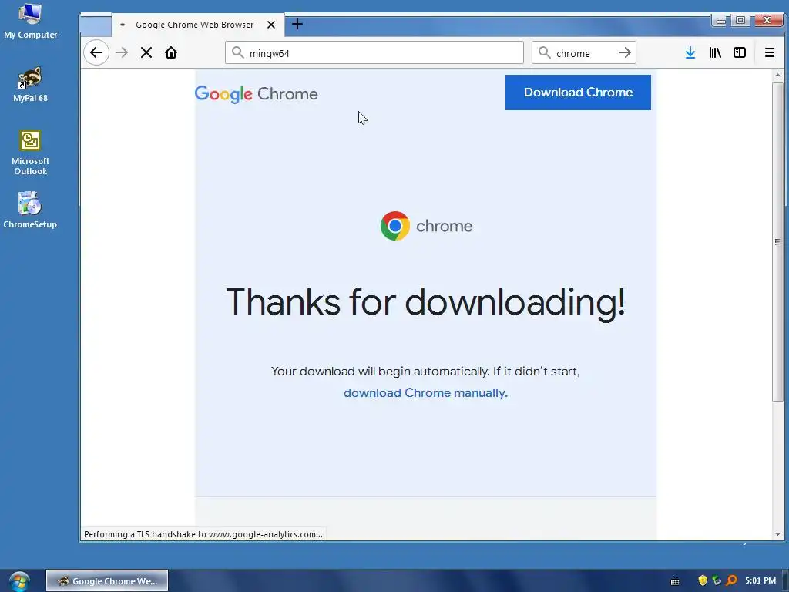Image resolution: width=789 pixels, height=592 pixels.
Task: Click the TLS handshake status bar text
Action: (203, 534)
